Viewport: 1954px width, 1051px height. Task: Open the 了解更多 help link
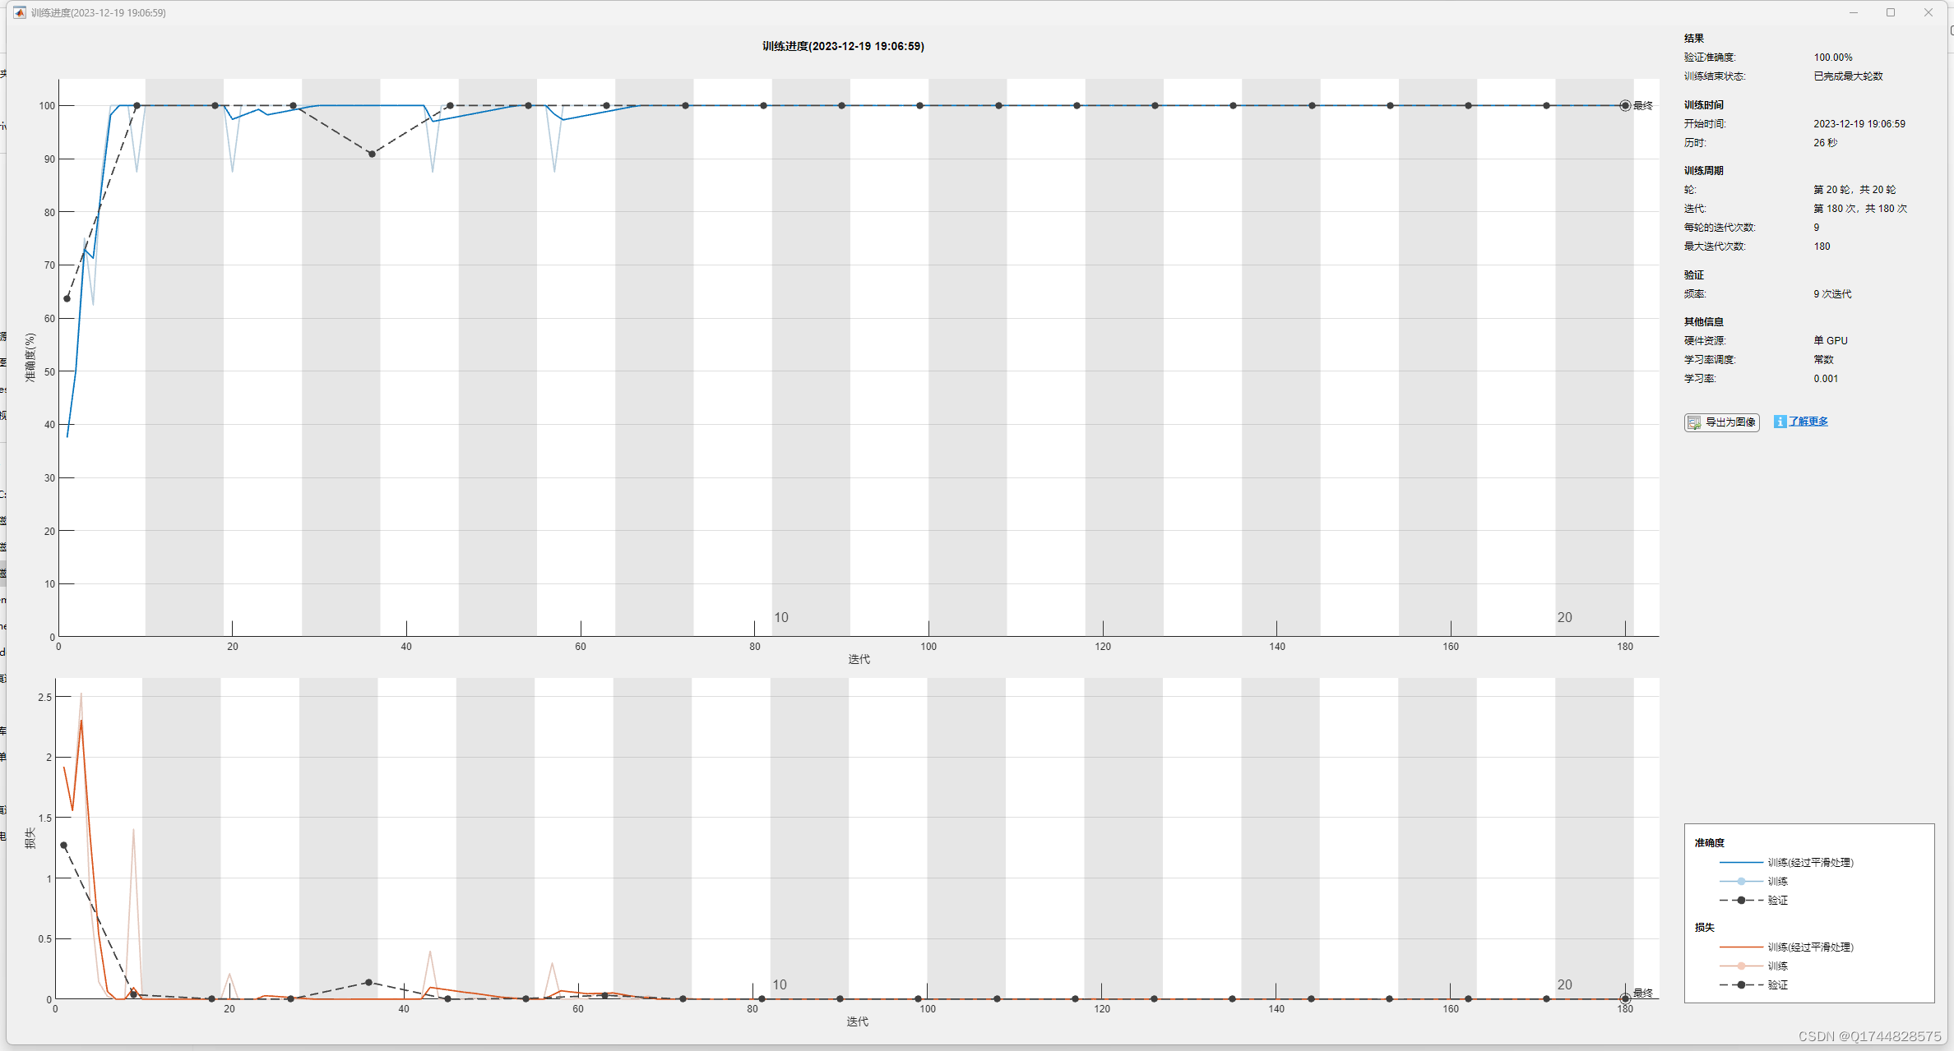point(1808,422)
